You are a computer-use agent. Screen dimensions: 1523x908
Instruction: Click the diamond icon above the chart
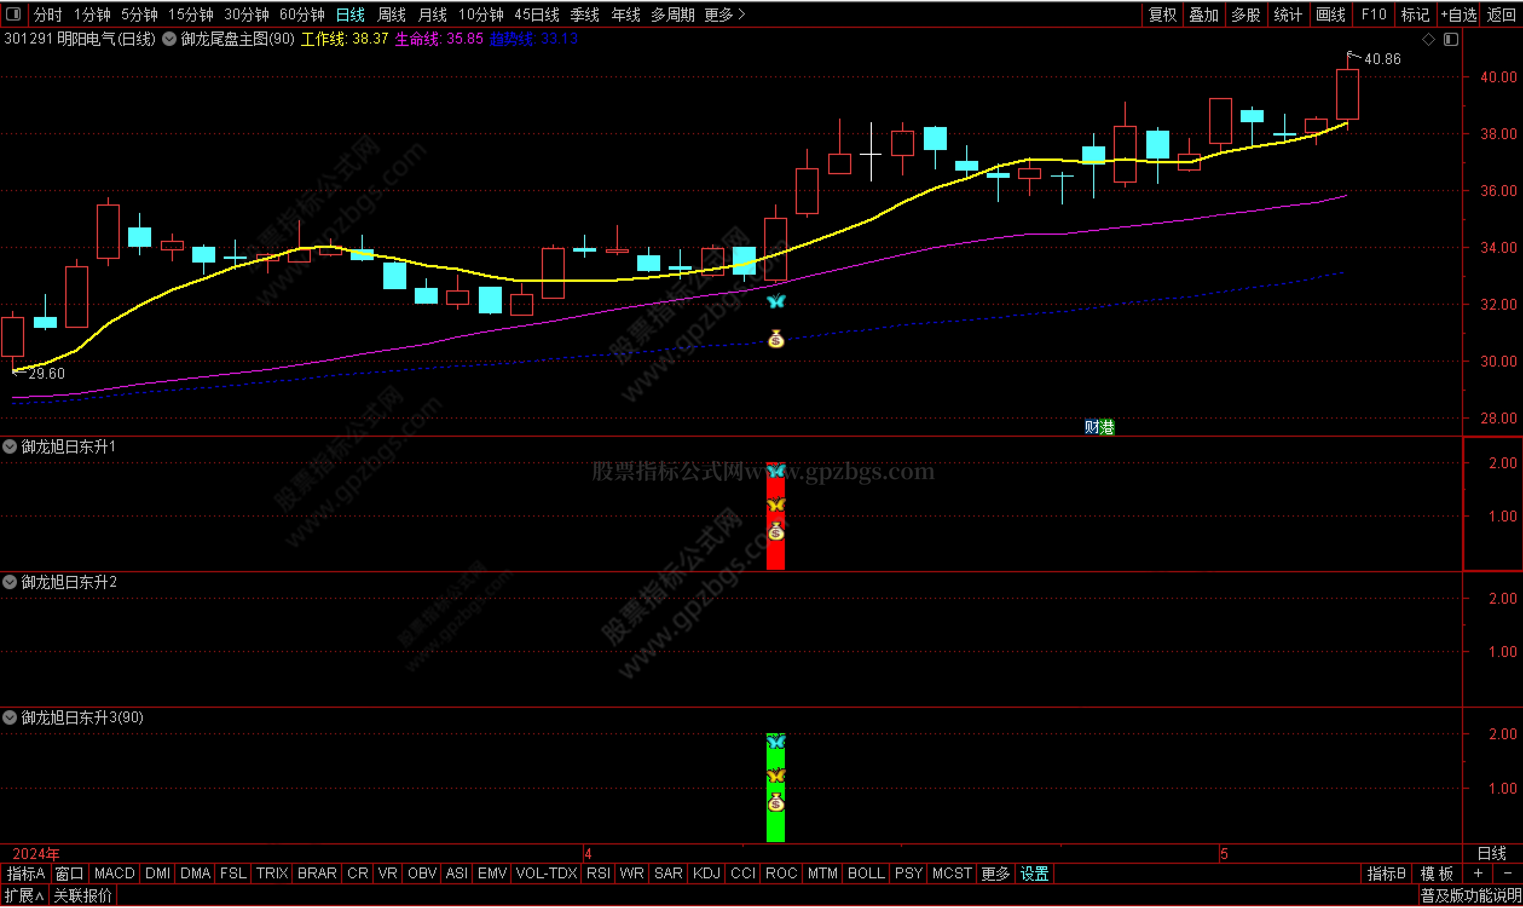(1428, 39)
